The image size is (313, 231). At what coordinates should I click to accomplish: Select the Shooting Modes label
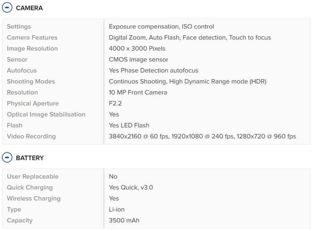(x=31, y=81)
